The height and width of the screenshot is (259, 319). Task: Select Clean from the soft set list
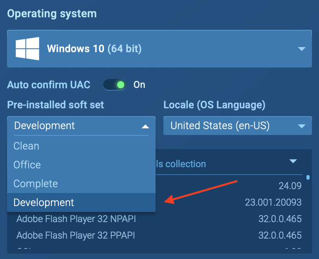pyautogui.click(x=27, y=146)
